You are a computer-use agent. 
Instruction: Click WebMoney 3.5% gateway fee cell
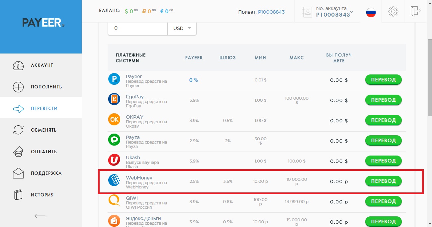[x=228, y=181]
